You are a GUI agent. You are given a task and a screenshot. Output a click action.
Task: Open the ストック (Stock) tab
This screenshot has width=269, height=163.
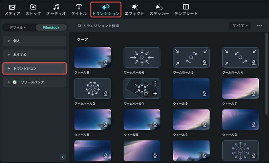point(33,10)
